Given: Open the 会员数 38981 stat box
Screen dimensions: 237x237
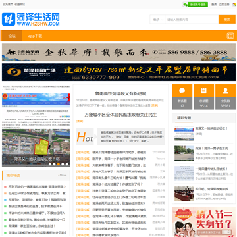Looking at the screenshot, I should pyautogui.click(x=225, y=97).
